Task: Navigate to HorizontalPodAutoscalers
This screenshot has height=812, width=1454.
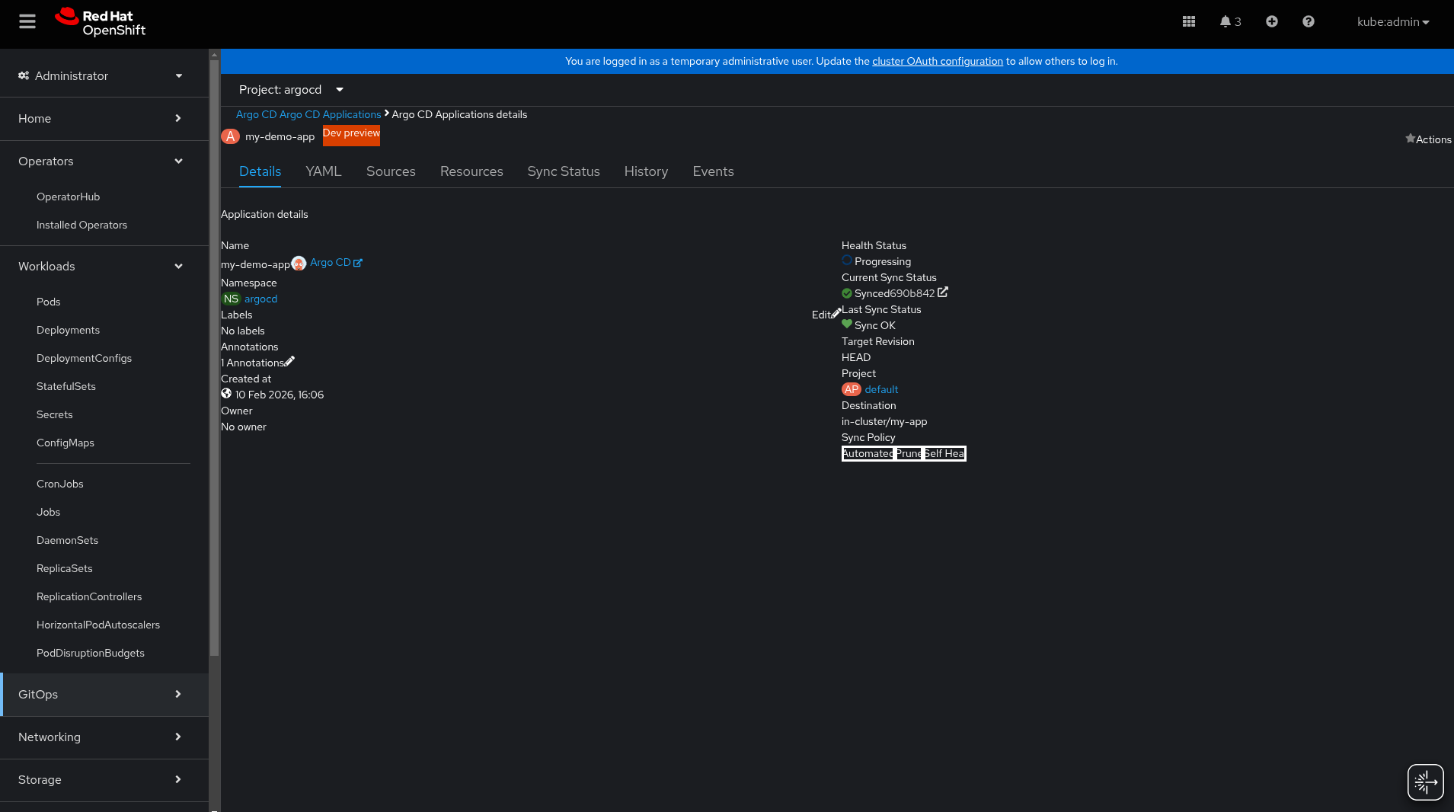Action: 98,625
